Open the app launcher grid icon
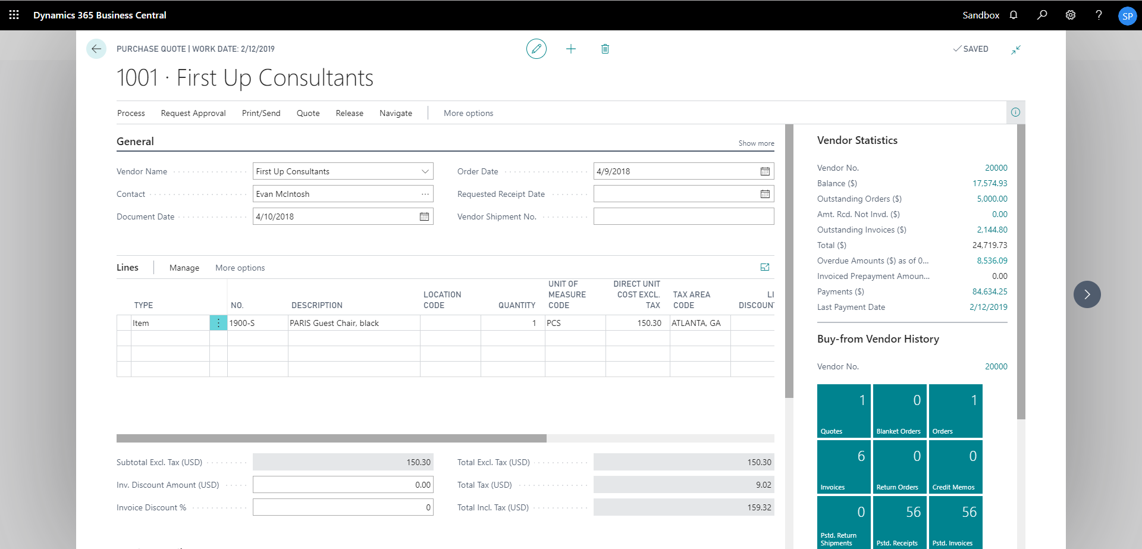The width and height of the screenshot is (1142, 549). tap(14, 15)
